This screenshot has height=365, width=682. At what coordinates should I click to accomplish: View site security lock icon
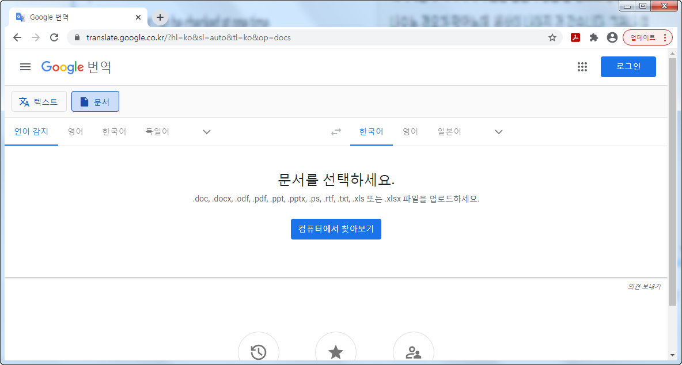(x=77, y=37)
